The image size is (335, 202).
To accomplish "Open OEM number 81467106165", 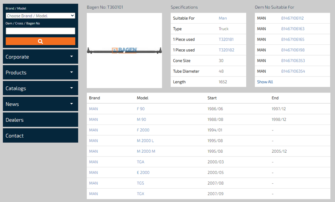I will coord(293,39).
